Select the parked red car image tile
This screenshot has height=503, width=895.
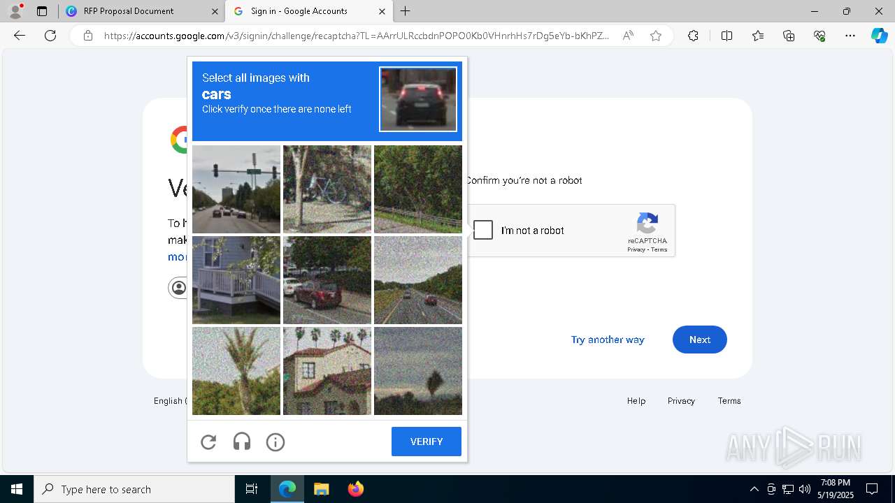327,280
